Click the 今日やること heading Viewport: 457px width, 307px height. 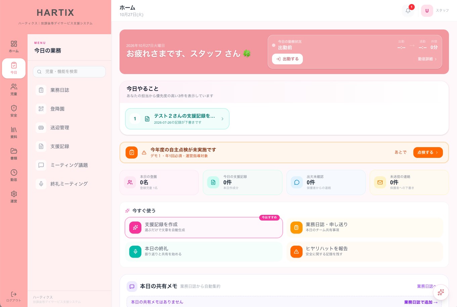[x=142, y=89]
